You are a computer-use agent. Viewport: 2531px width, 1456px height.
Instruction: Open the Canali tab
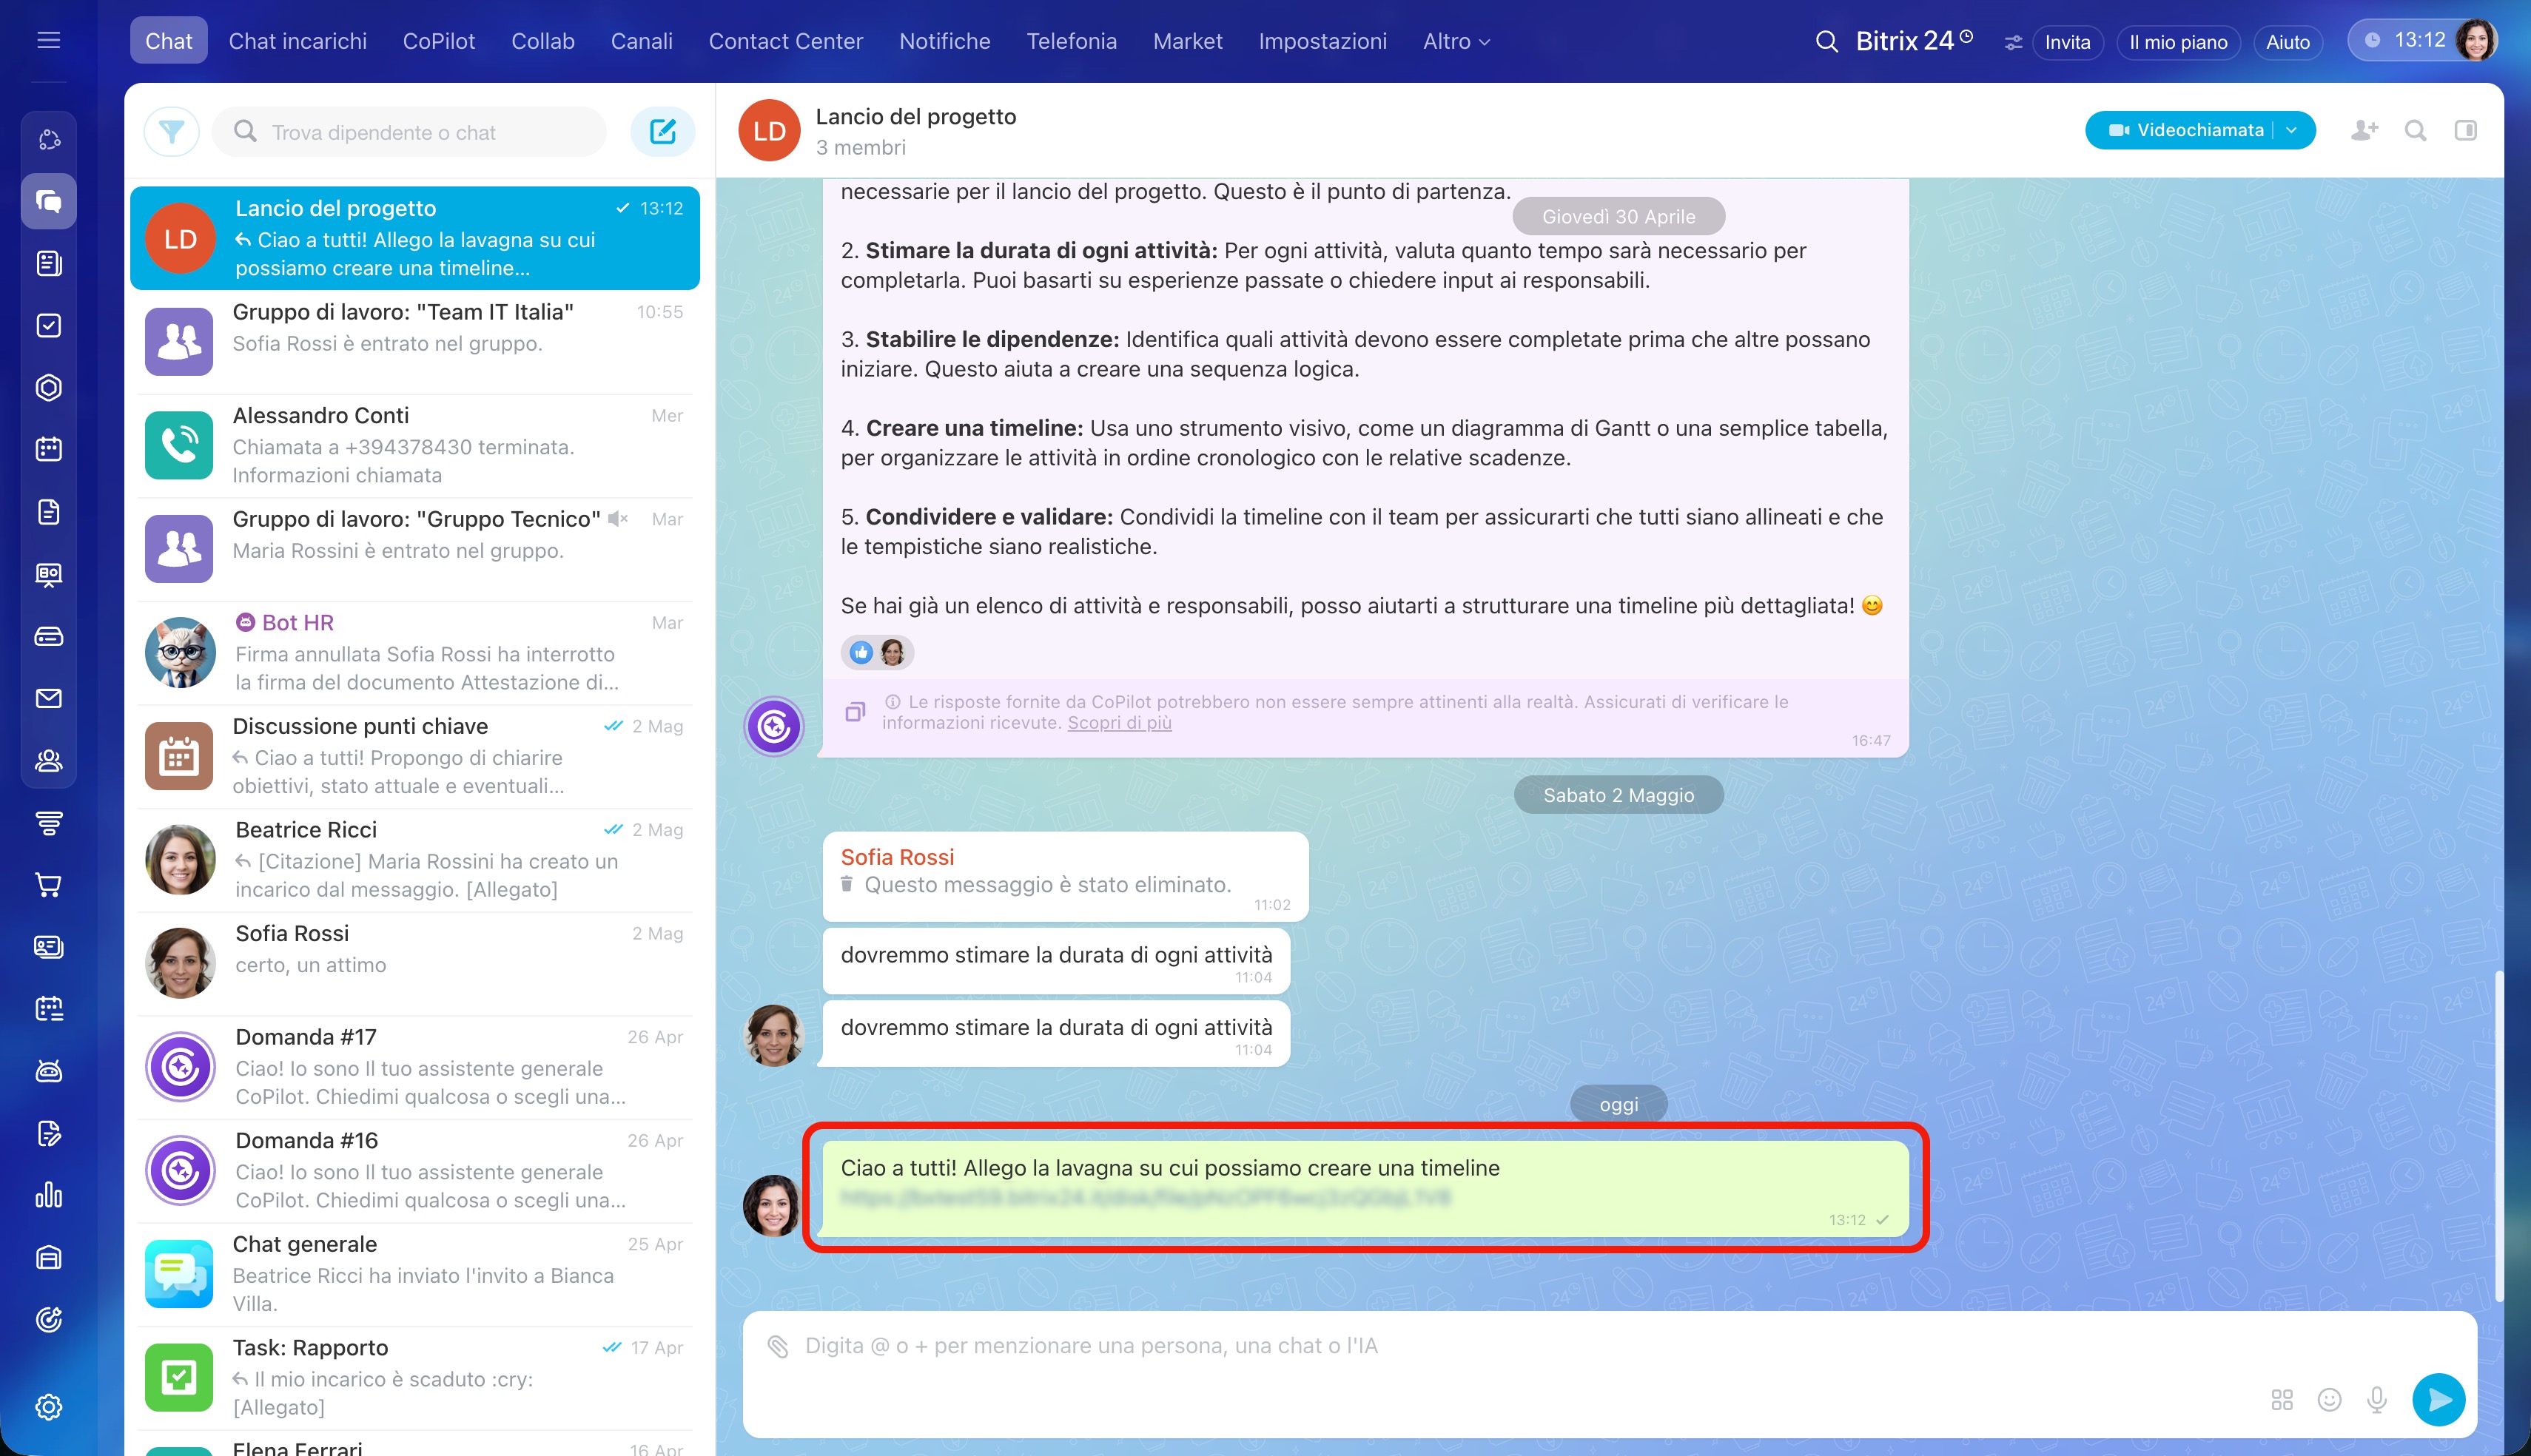point(642,41)
